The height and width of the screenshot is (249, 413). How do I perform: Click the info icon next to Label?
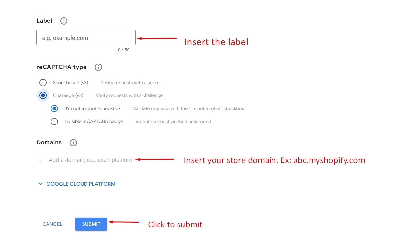pos(64,21)
